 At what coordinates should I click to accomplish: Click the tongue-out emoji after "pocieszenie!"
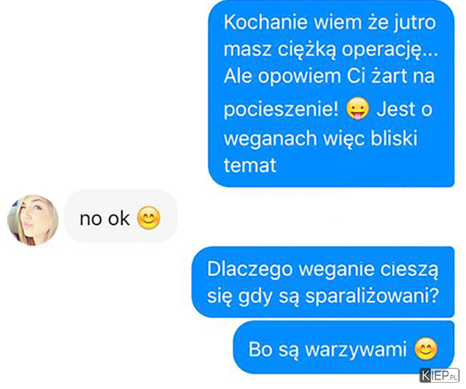coord(358,109)
